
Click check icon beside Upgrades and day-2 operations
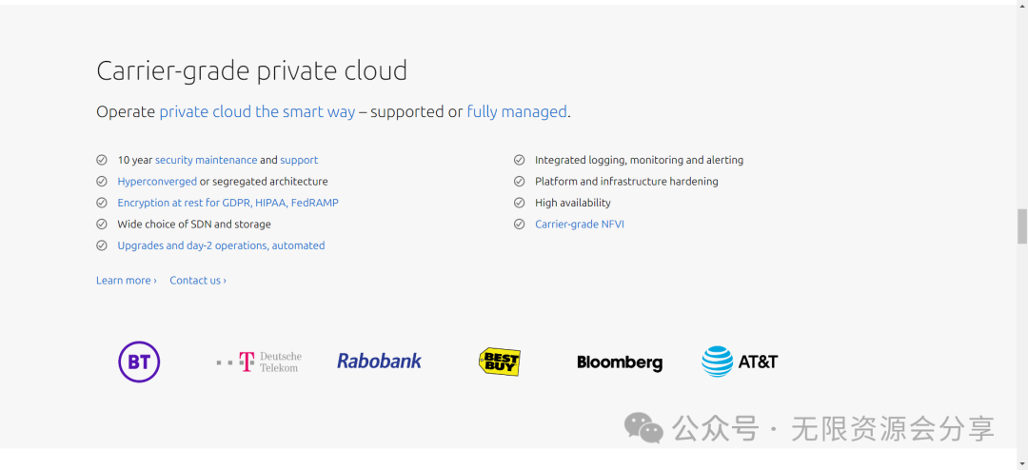102,245
